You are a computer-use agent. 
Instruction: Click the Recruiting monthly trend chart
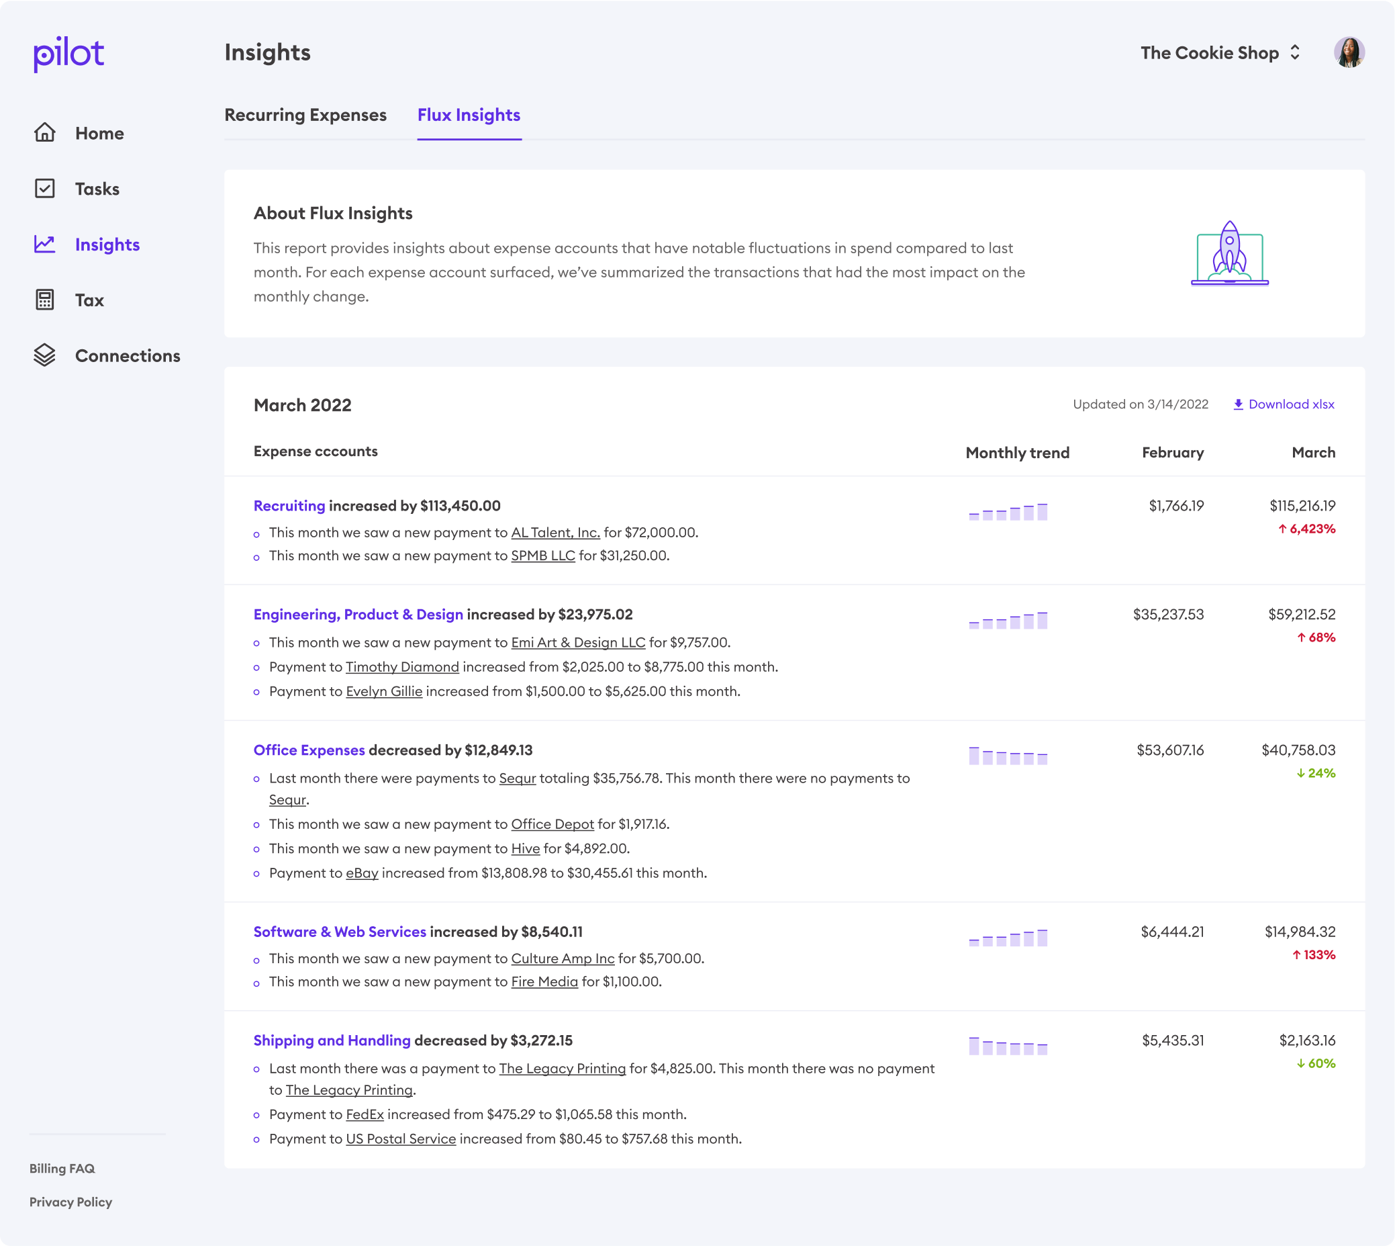tap(1008, 511)
